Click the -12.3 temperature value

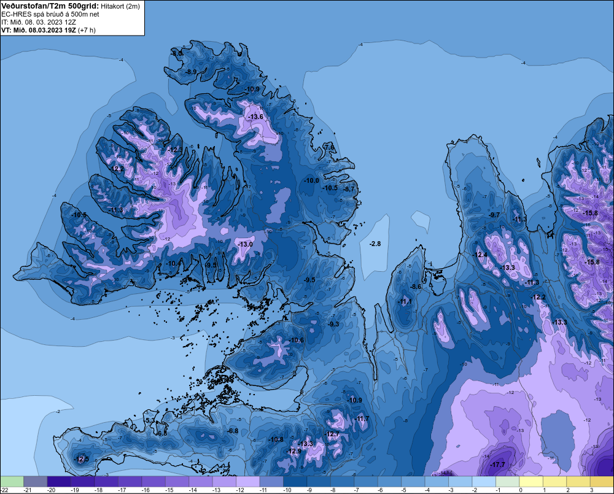[x=174, y=150]
